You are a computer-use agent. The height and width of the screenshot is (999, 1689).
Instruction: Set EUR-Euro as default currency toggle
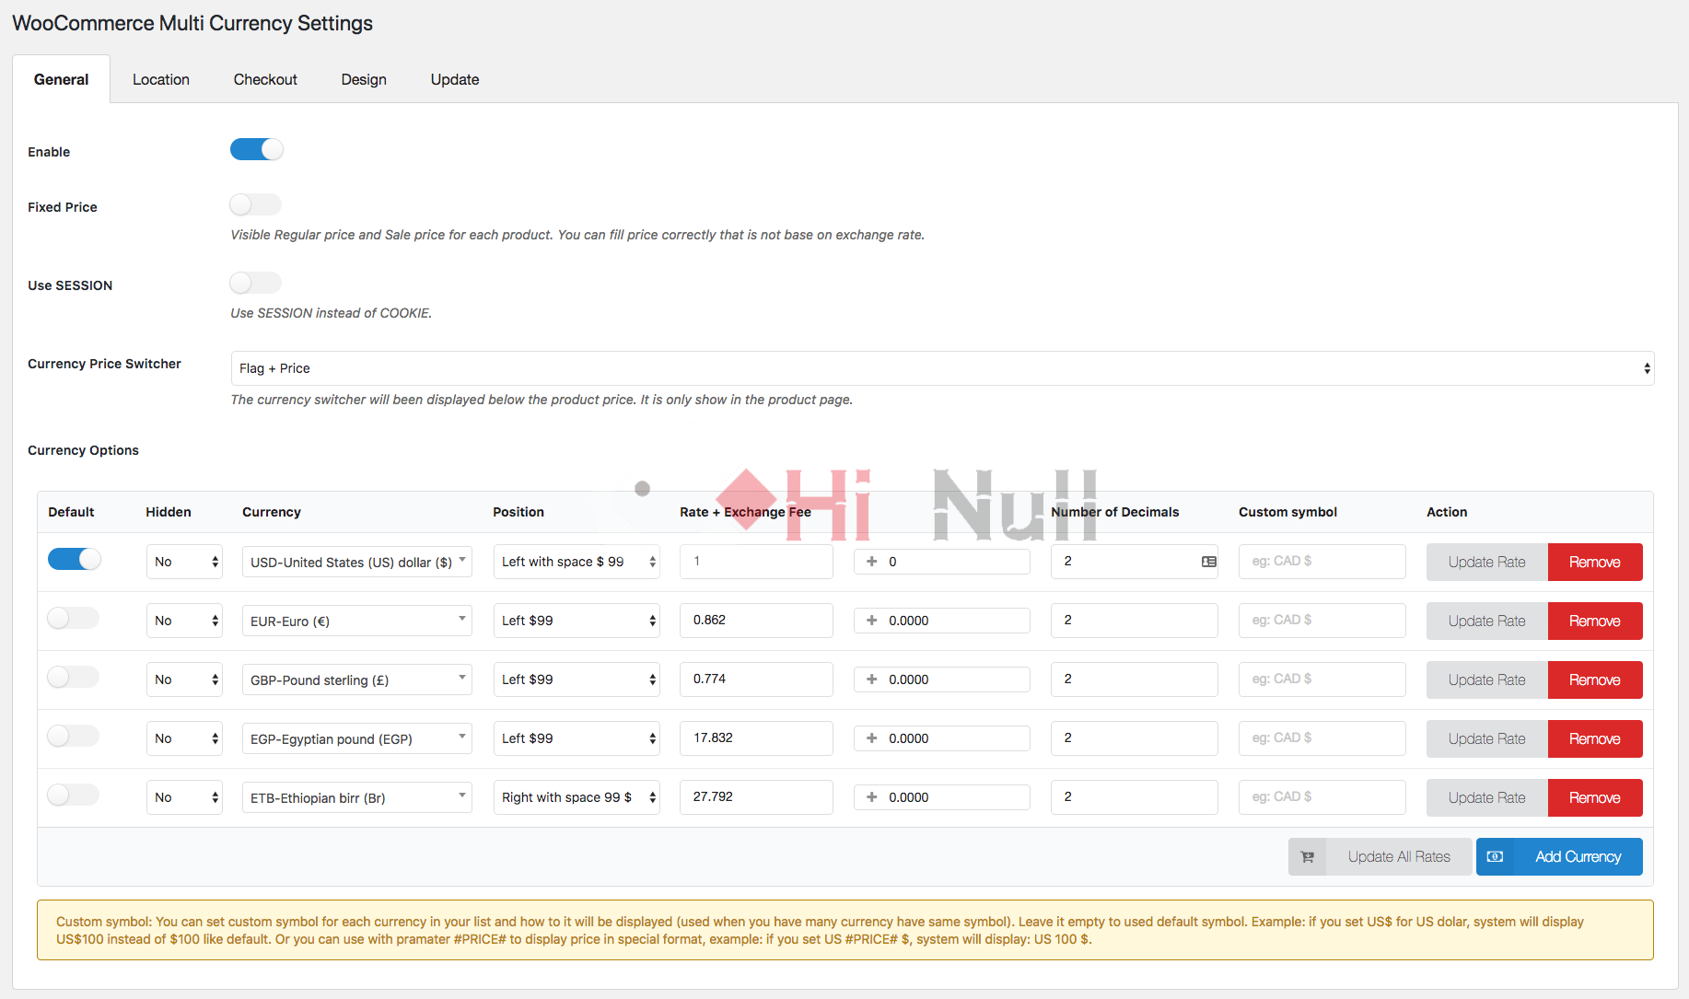click(74, 618)
